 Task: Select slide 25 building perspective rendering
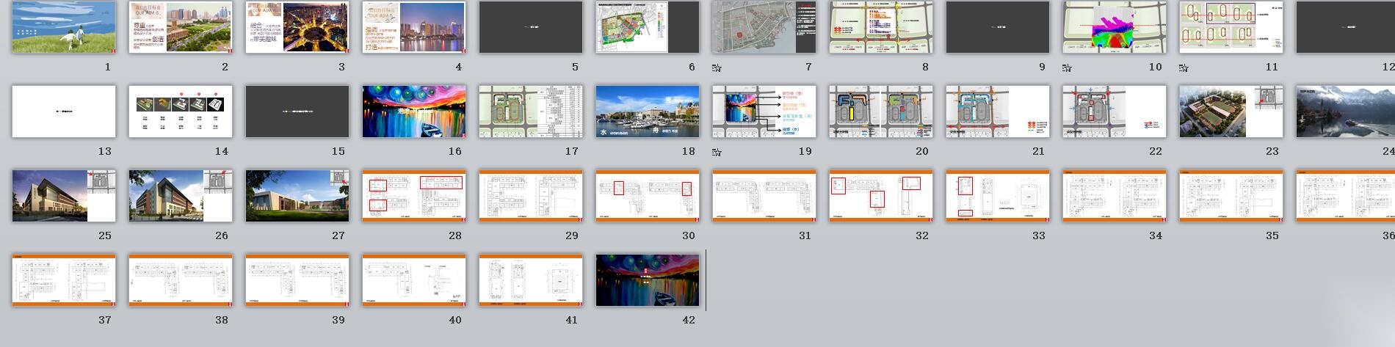coord(64,196)
